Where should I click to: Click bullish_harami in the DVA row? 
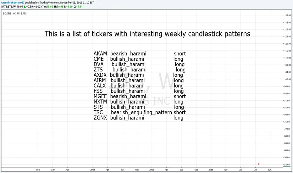point(129,64)
